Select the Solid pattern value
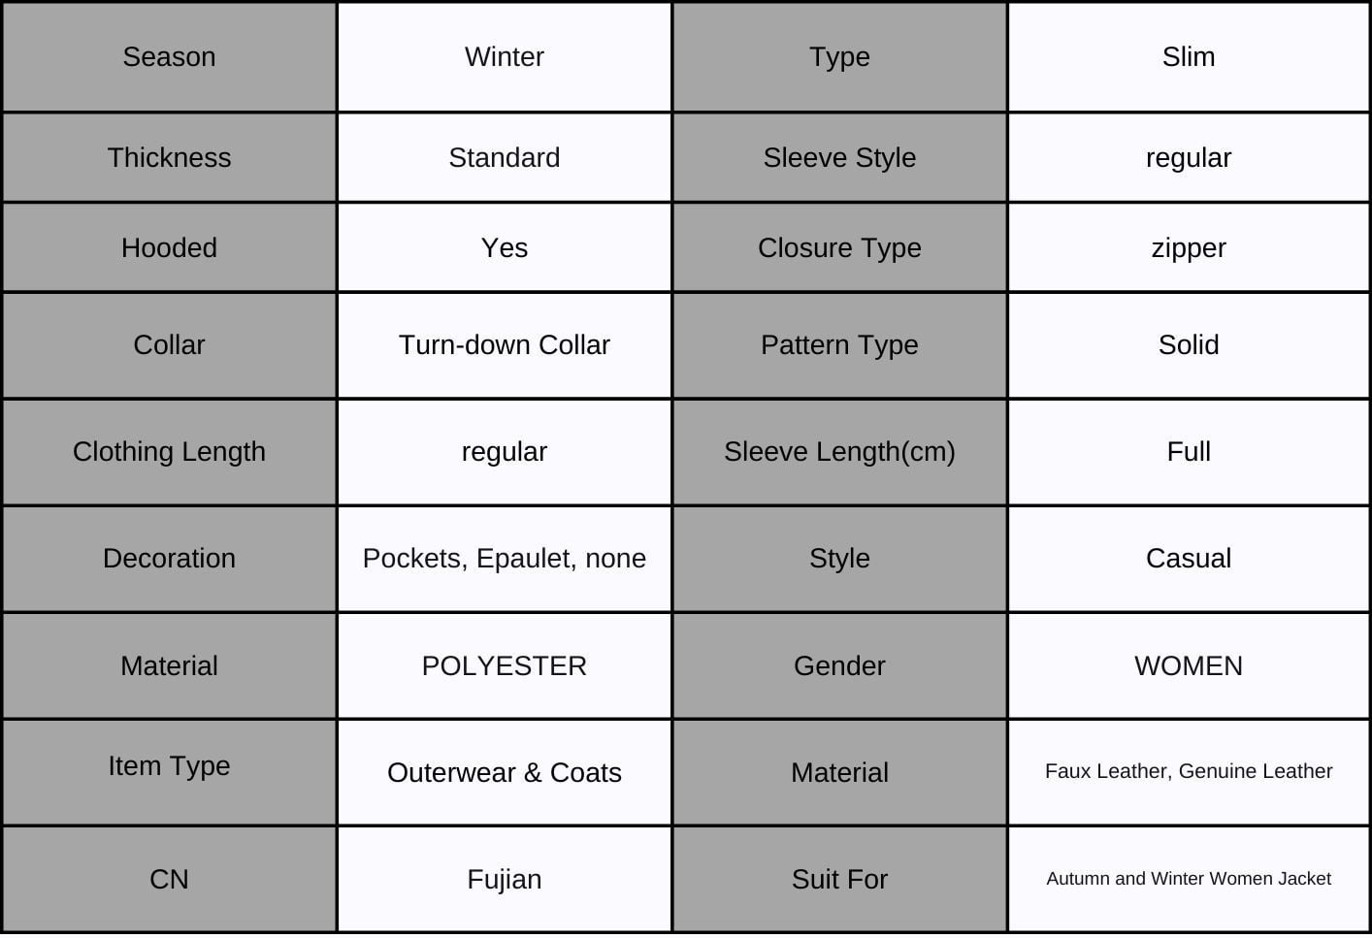This screenshot has width=1372, height=938. click(1188, 344)
